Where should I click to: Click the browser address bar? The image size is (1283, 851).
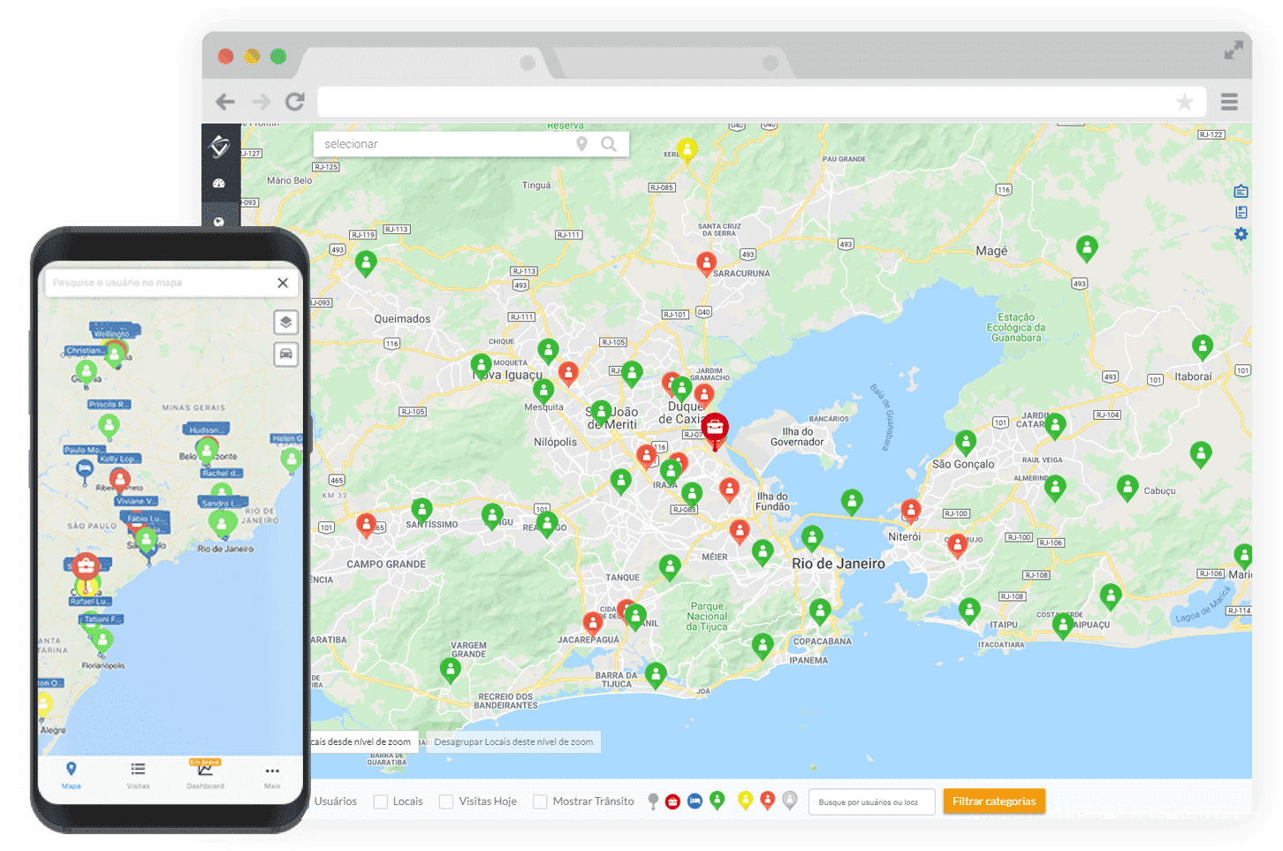pyautogui.click(x=760, y=102)
